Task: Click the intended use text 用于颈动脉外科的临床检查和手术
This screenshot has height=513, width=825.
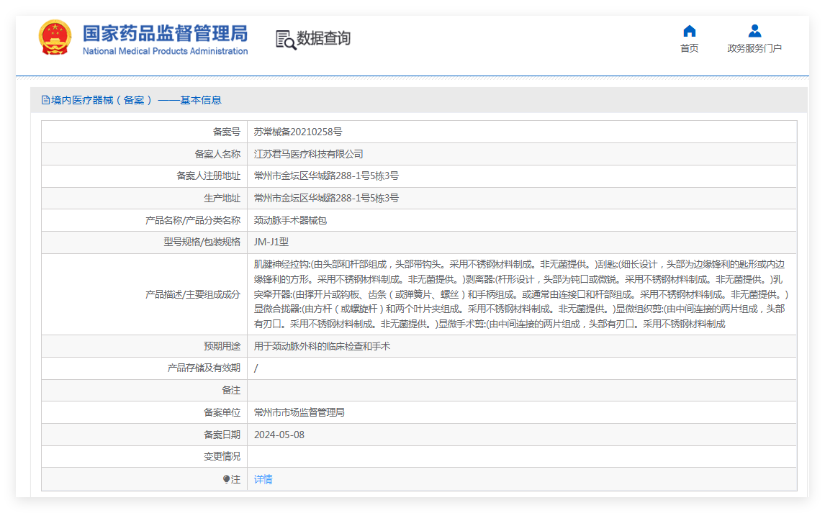Action: coord(322,346)
